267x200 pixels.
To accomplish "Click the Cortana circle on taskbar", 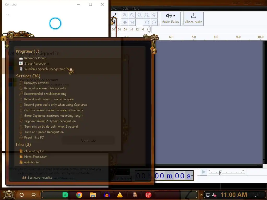I will tap(22, 195).
